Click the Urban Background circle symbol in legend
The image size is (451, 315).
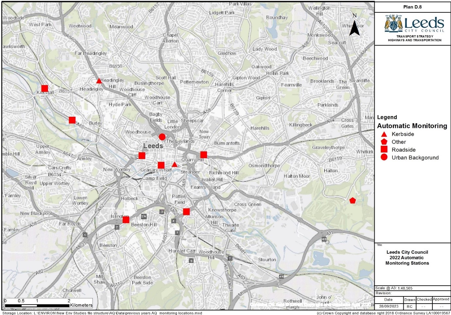pyautogui.click(x=384, y=157)
